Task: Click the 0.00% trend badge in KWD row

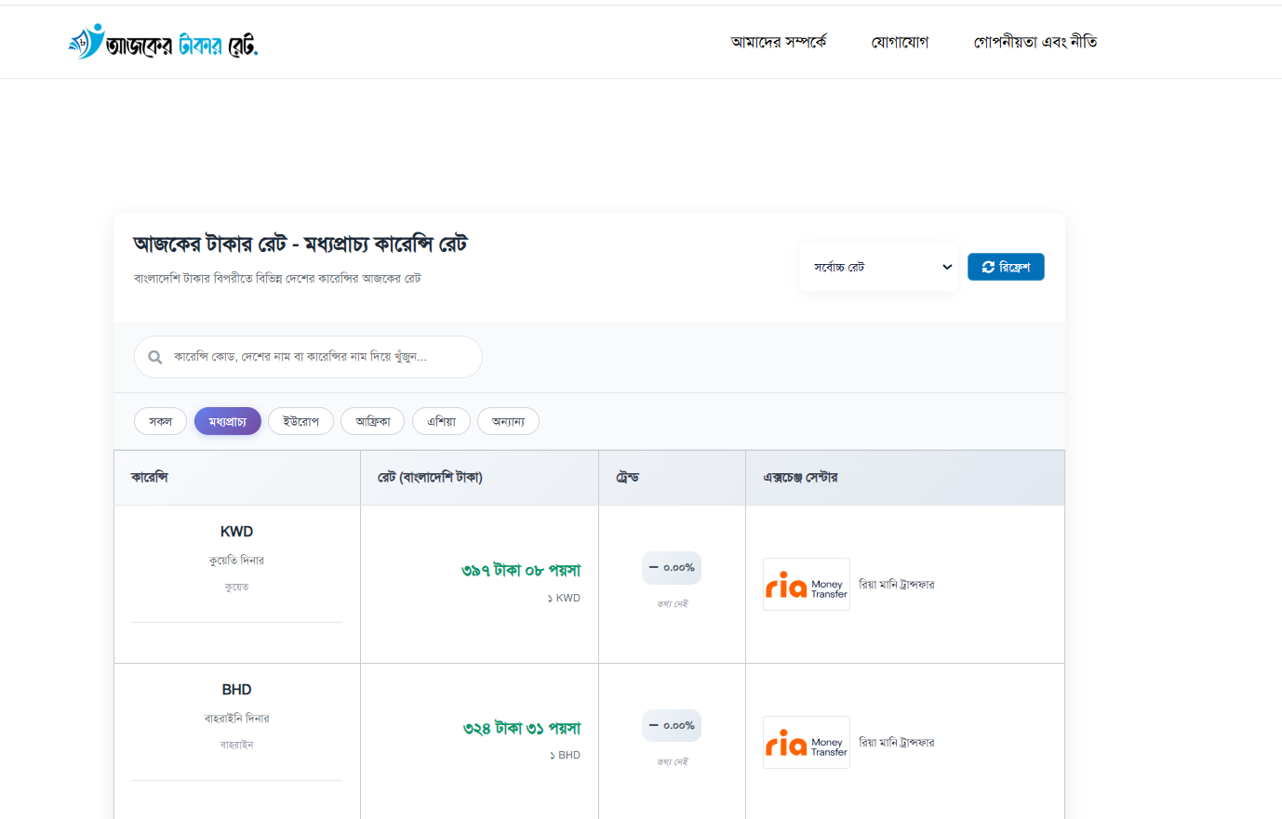Action: (x=672, y=567)
